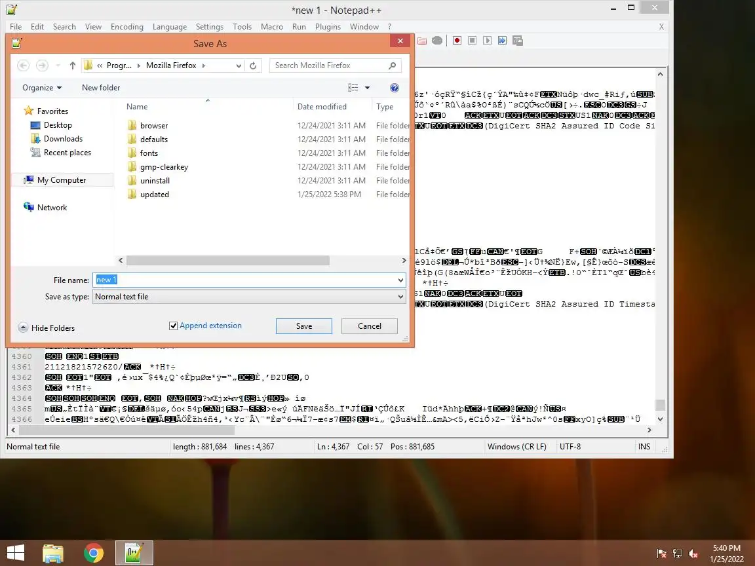Click the editor vertical scrollbar thumb
This screenshot has height=566, width=755.
[x=660, y=405]
